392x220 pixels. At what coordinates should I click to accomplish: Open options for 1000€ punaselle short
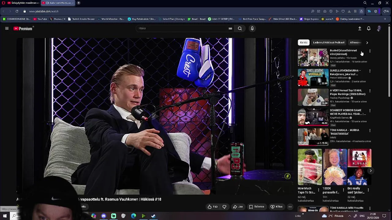(x=343, y=190)
